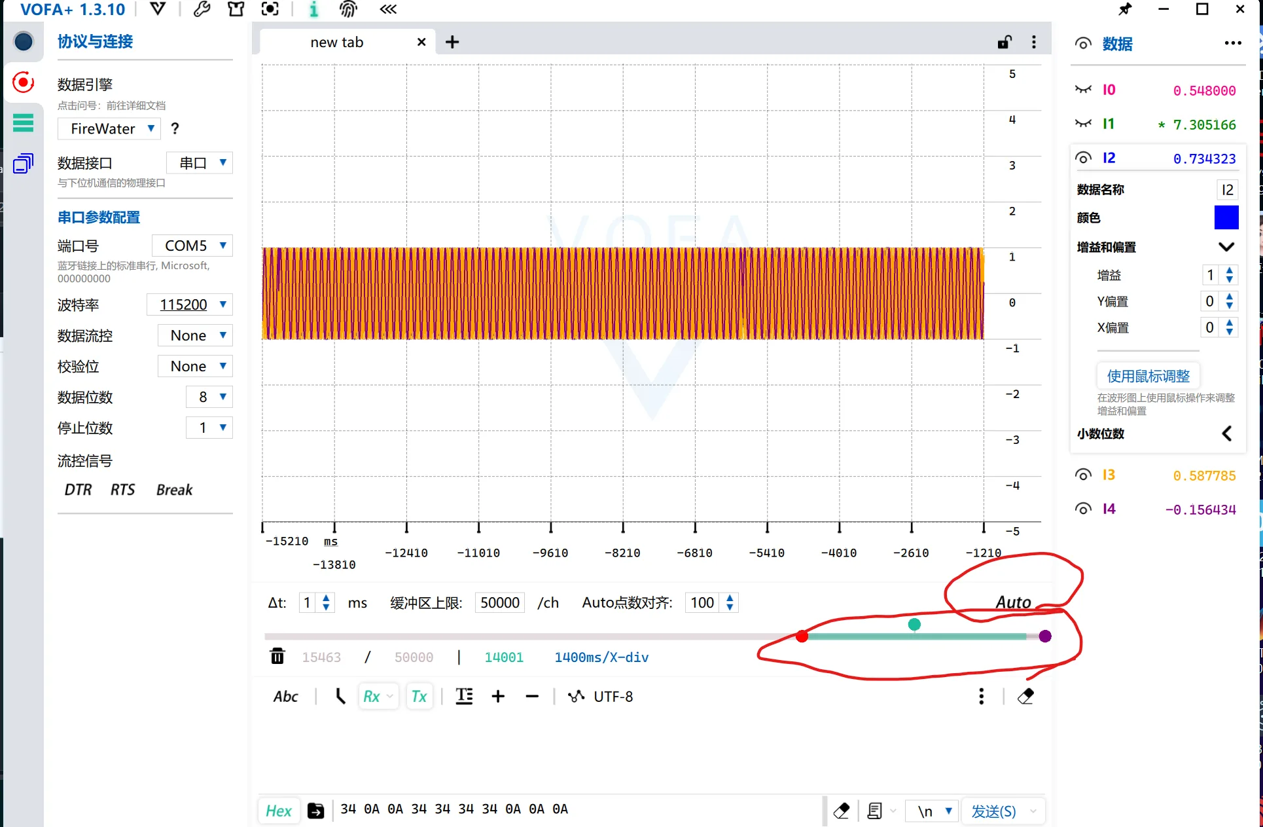Toggle the Tx display button

419,697
